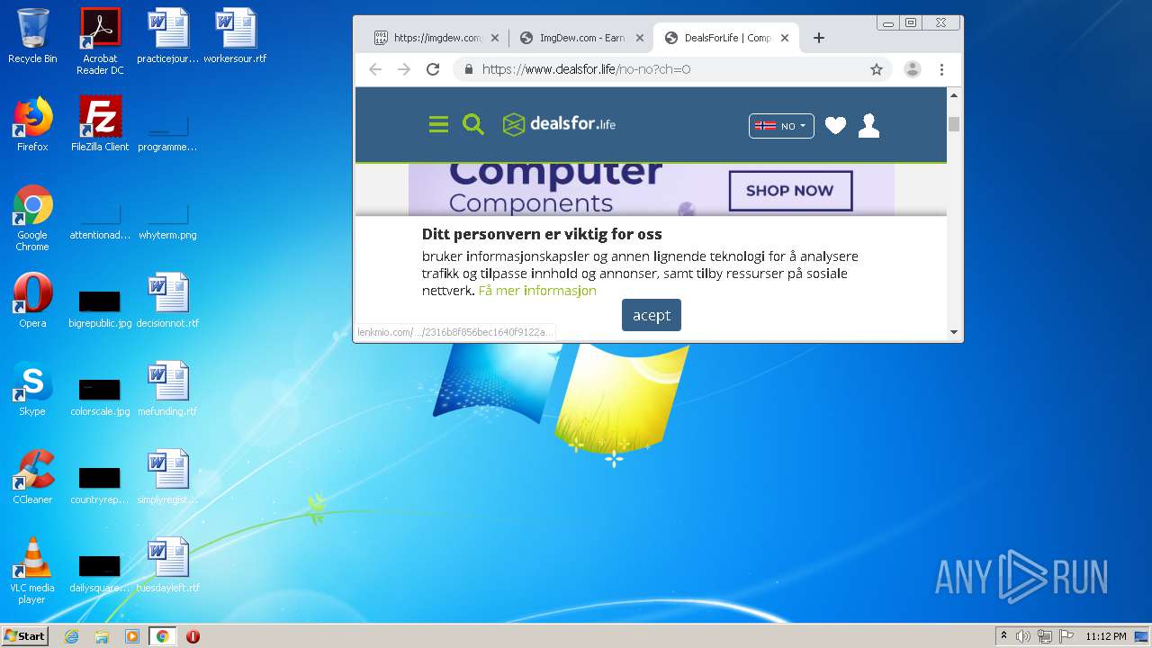Screen dimensions: 1152x648
Task: Select the dailysquare... desktop file
Action: [x=100, y=571]
